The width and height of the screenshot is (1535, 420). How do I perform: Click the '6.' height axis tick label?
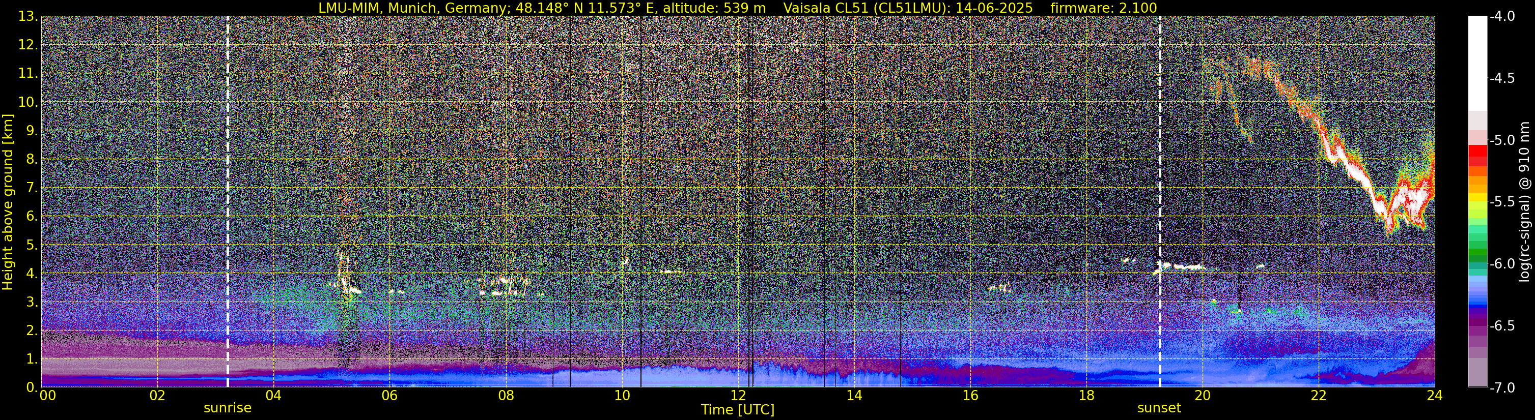coord(32,217)
